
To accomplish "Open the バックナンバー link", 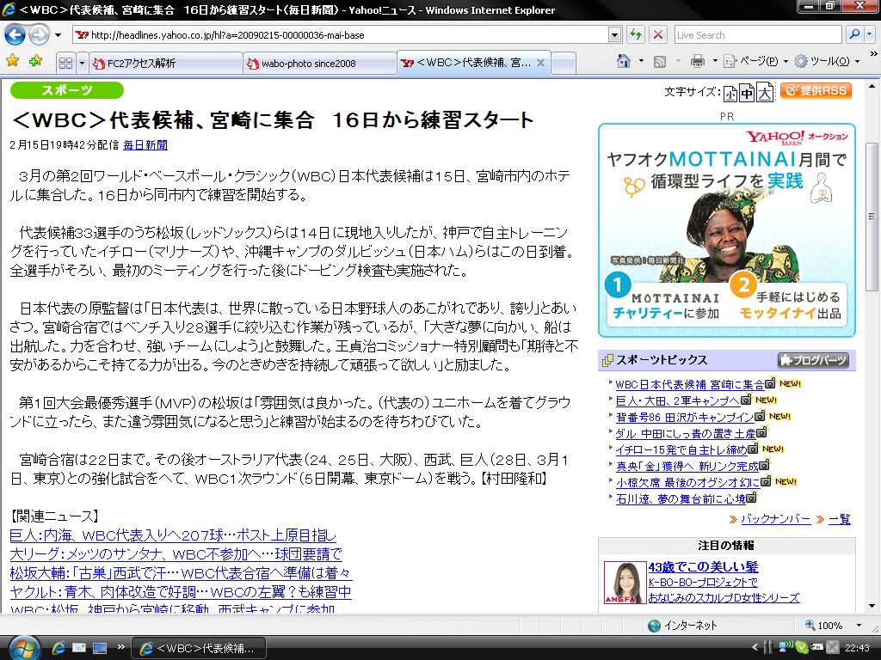I will 775,519.
